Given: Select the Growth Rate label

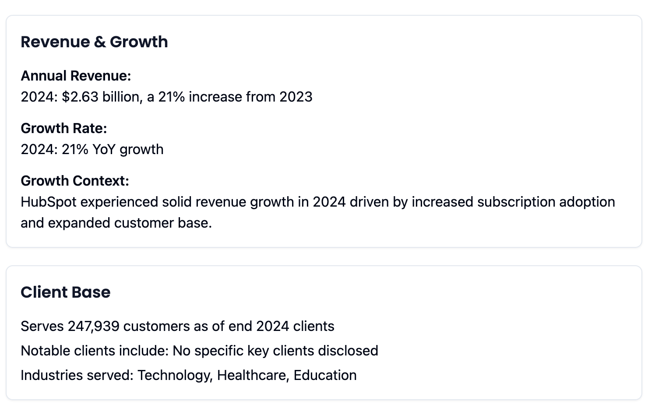Looking at the screenshot, I should point(64,128).
